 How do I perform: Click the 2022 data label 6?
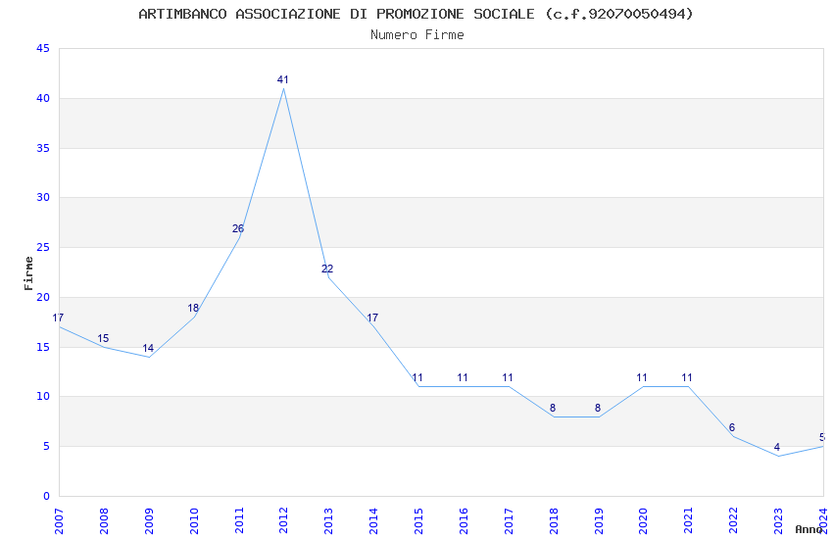[732, 427]
